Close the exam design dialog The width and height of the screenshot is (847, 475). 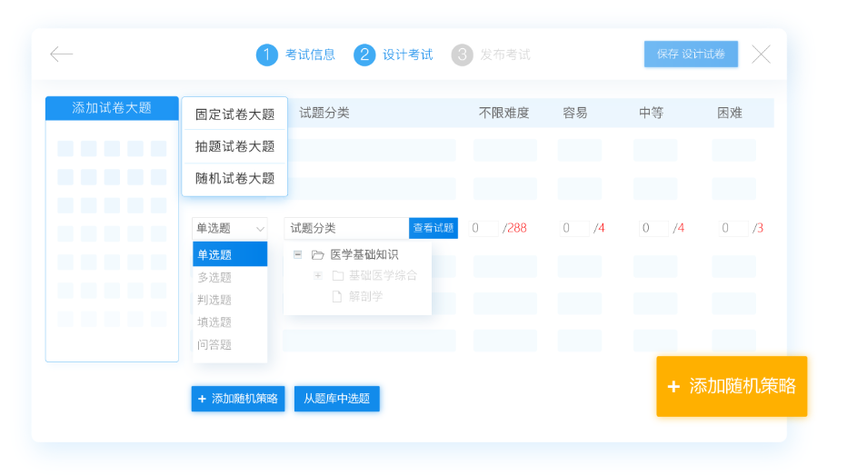[x=761, y=54]
